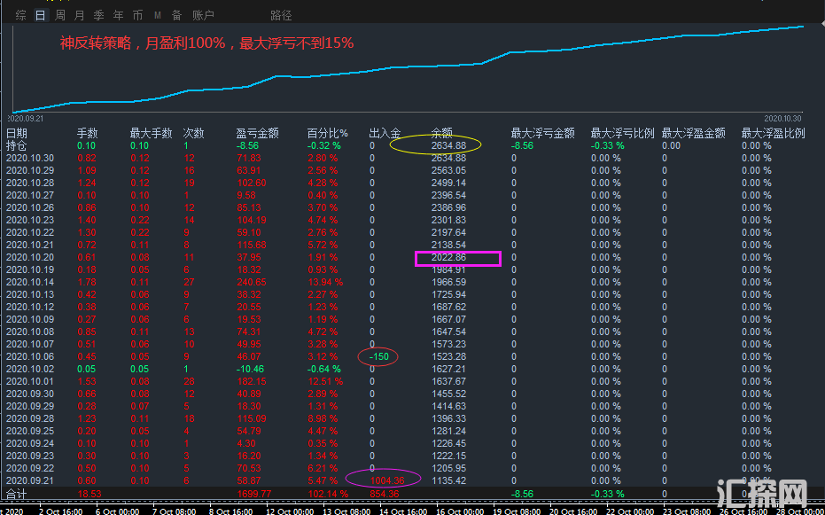This screenshot has width=825, height=515.
Task: Sort by 日期 column header
Action: tap(16, 133)
